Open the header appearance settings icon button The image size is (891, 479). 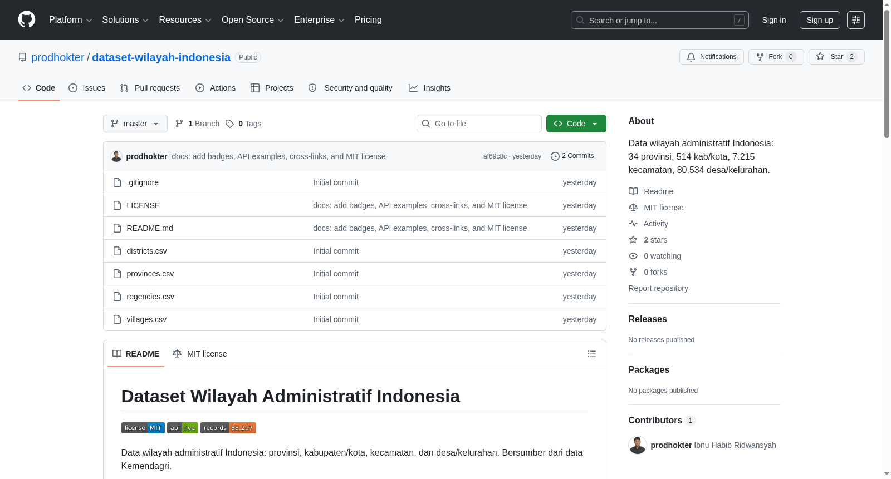(856, 20)
